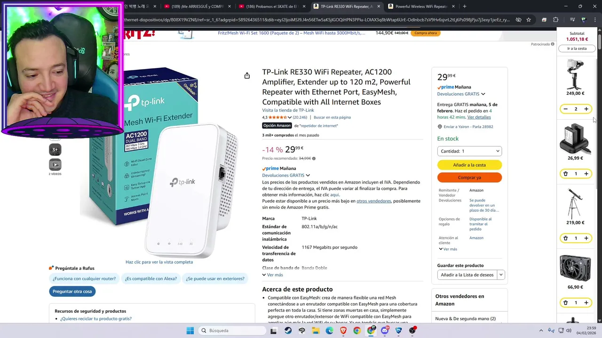Bookmark this page with the star icon

pos(529,20)
